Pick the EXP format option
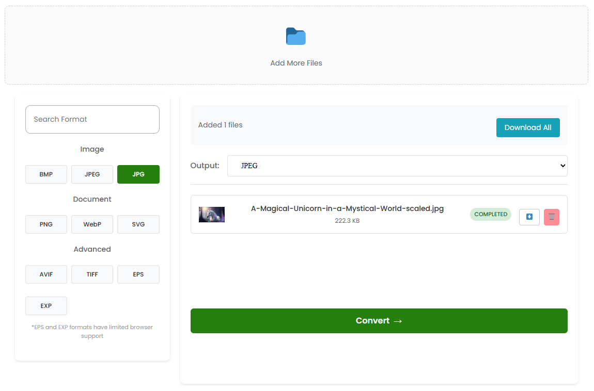Screen dimensions: 594x391 46,306
